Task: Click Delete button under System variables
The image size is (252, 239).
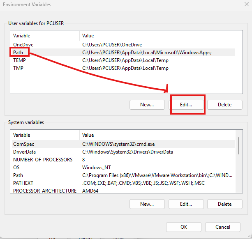Action: (x=224, y=204)
